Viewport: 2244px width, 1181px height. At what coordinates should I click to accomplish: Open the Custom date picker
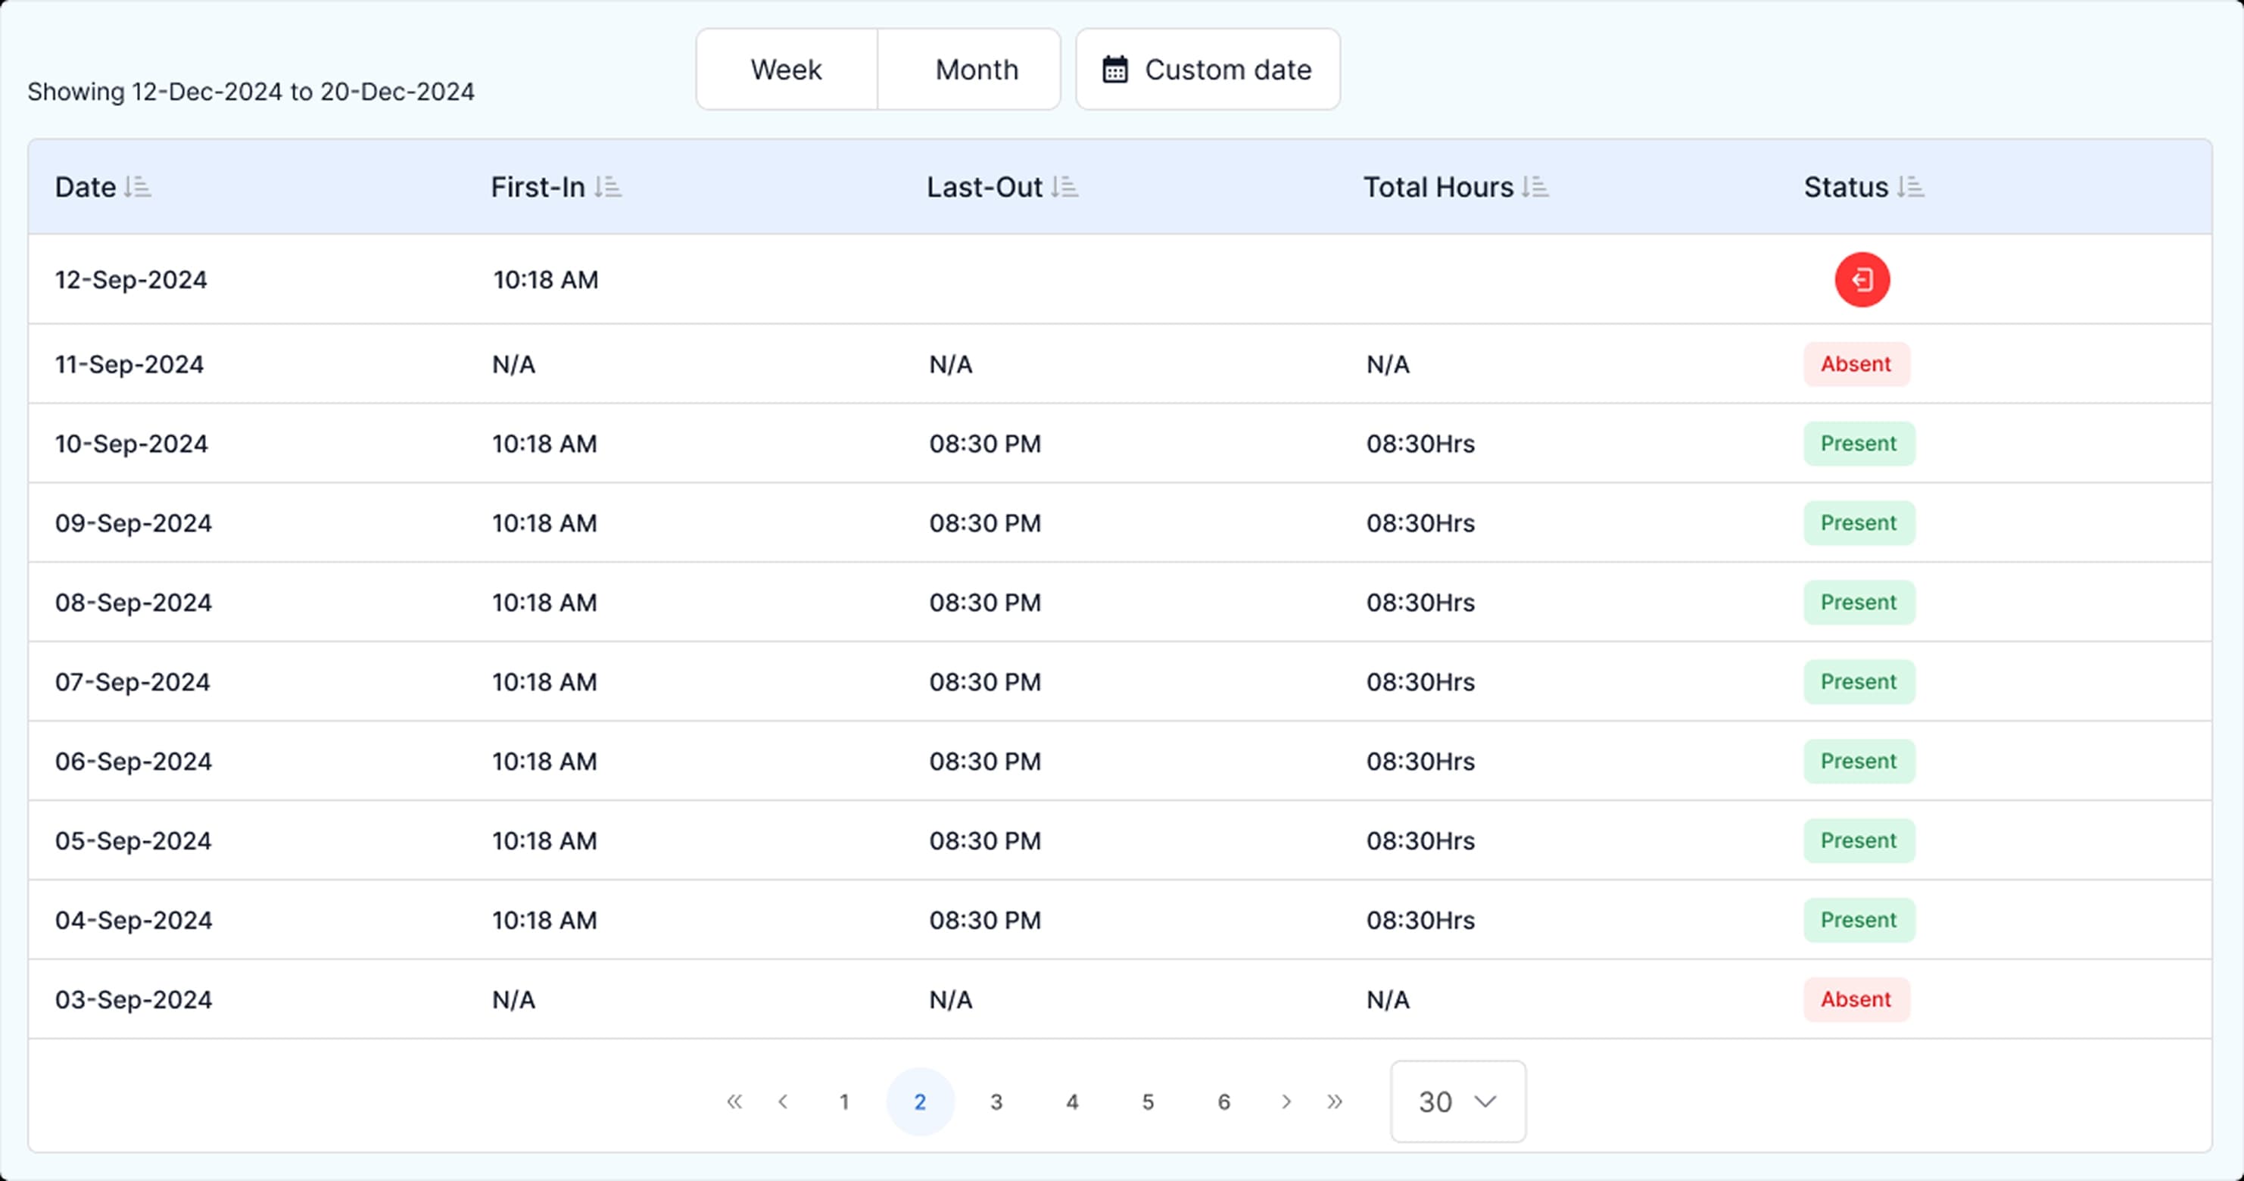[1208, 69]
